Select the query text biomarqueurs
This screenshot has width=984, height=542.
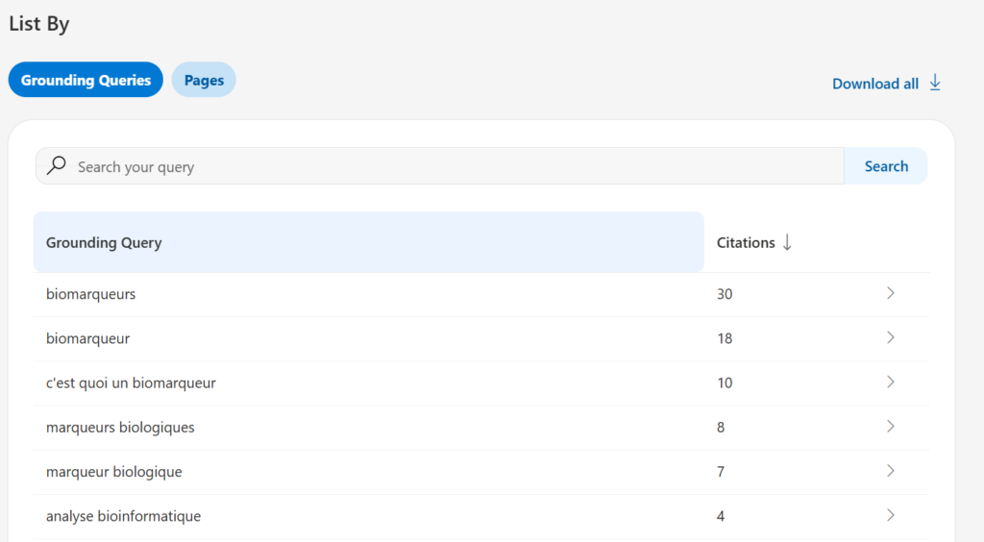pos(90,294)
